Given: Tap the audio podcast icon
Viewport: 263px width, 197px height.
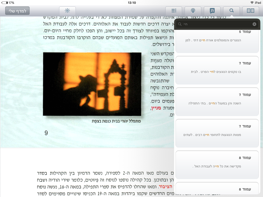Looking at the screenshot, I should coord(193,11).
